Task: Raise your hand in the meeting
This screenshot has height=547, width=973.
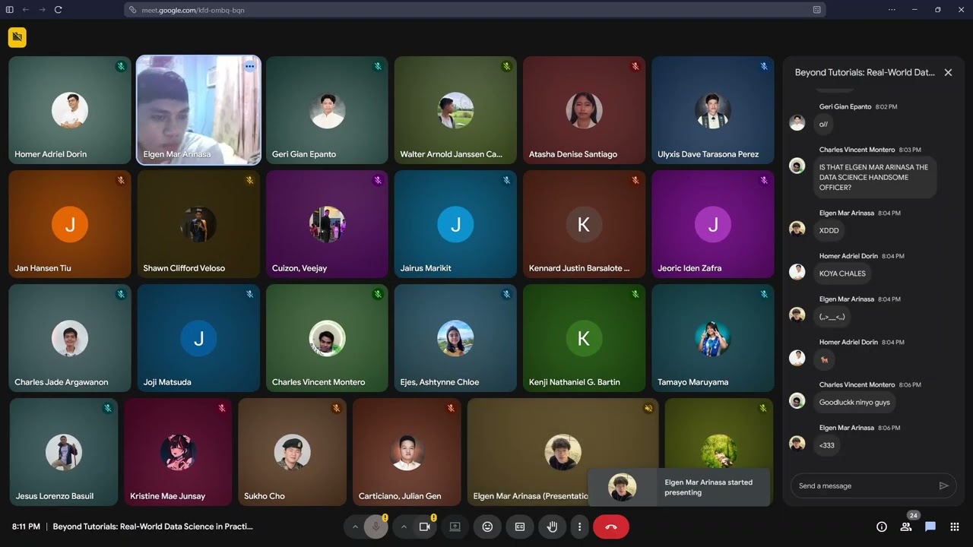Action: click(x=553, y=526)
